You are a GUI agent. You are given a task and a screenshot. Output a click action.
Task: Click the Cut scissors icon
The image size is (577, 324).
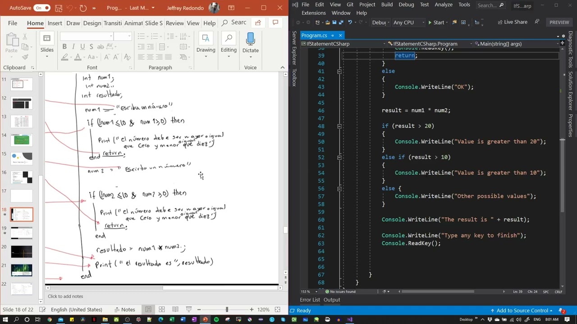25,36
